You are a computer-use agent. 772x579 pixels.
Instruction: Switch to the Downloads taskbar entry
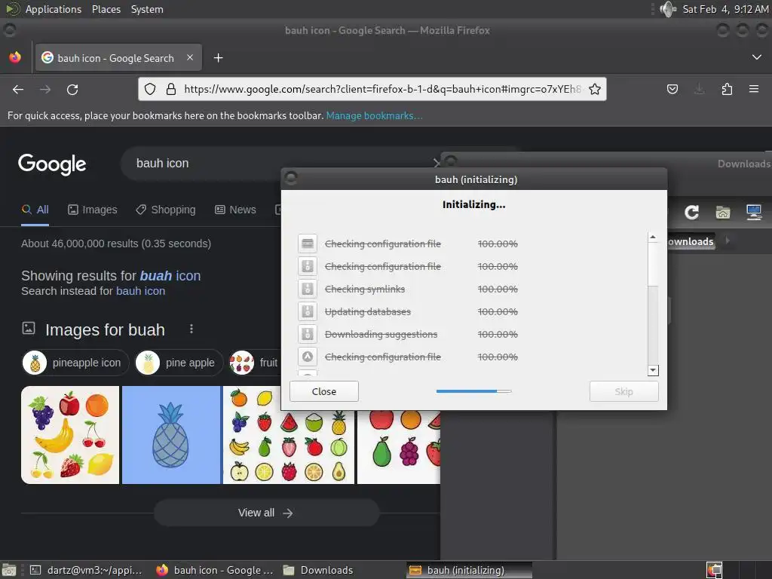(318, 570)
